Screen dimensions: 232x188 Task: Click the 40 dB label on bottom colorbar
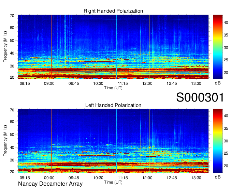point(226,116)
